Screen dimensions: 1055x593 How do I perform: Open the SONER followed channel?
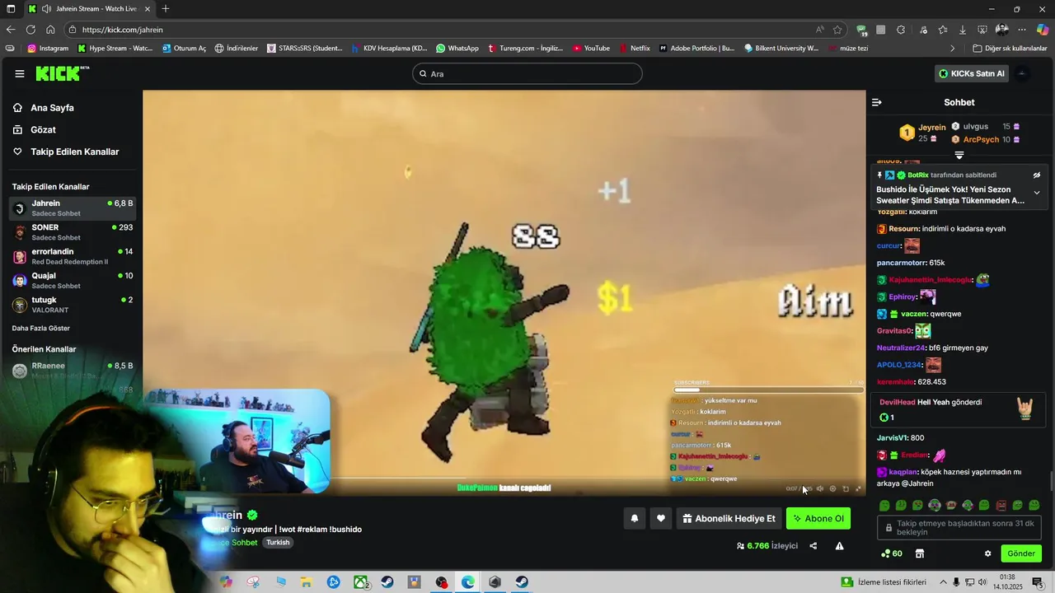[73, 232]
